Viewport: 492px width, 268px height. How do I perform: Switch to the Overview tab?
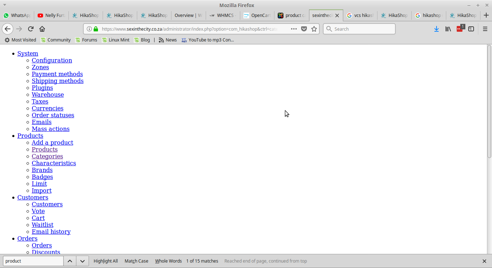pyautogui.click(x=188, y=15)
